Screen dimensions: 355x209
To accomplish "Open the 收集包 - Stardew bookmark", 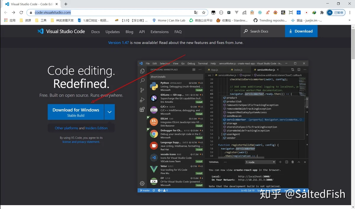I will 232,20.
